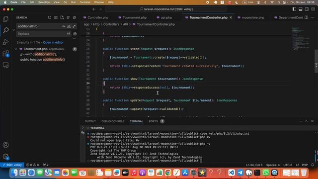Change Spaces: 4 indentation setting
Image resolution: width=318 pixels, height=179 pixels.
click(273, 165)
